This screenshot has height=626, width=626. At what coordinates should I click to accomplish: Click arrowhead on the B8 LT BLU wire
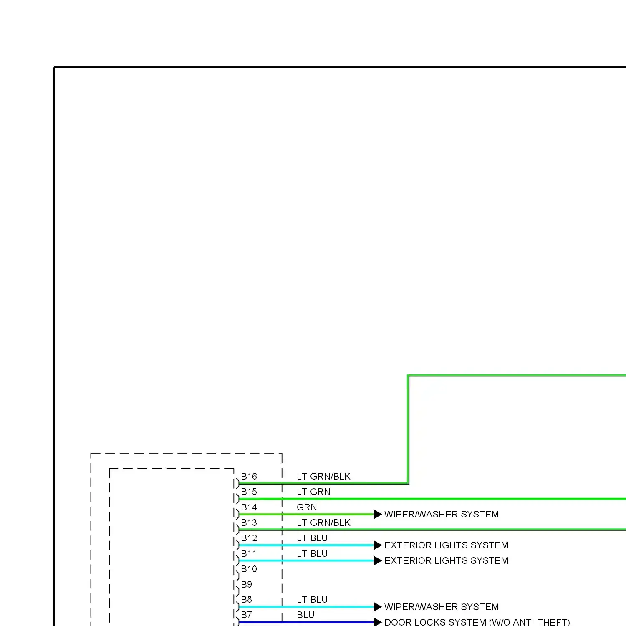click(x=378, y=607)
